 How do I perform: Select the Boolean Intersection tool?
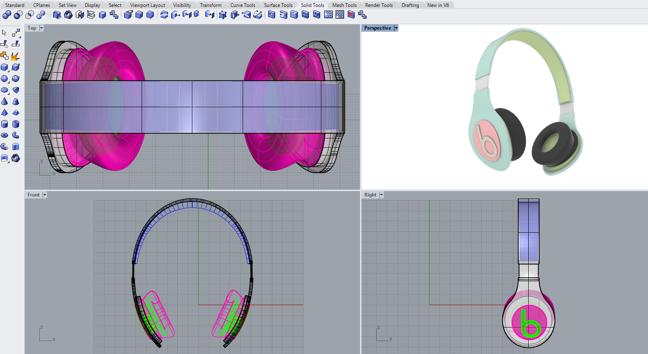tap(30, 15)
